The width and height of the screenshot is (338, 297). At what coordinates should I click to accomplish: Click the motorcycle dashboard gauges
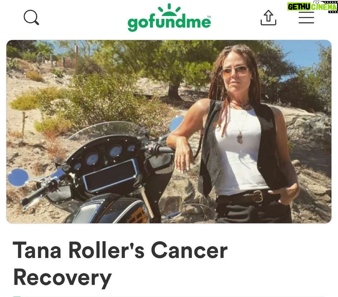[x=105, y=156]
